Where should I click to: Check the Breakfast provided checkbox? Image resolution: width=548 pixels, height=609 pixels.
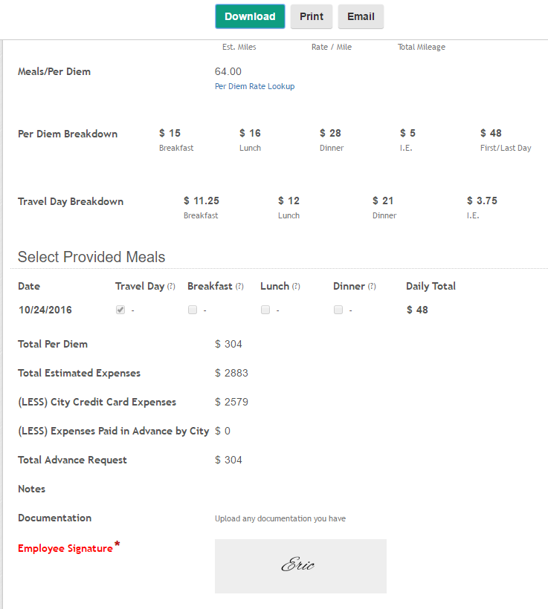[x=193, y=310]
